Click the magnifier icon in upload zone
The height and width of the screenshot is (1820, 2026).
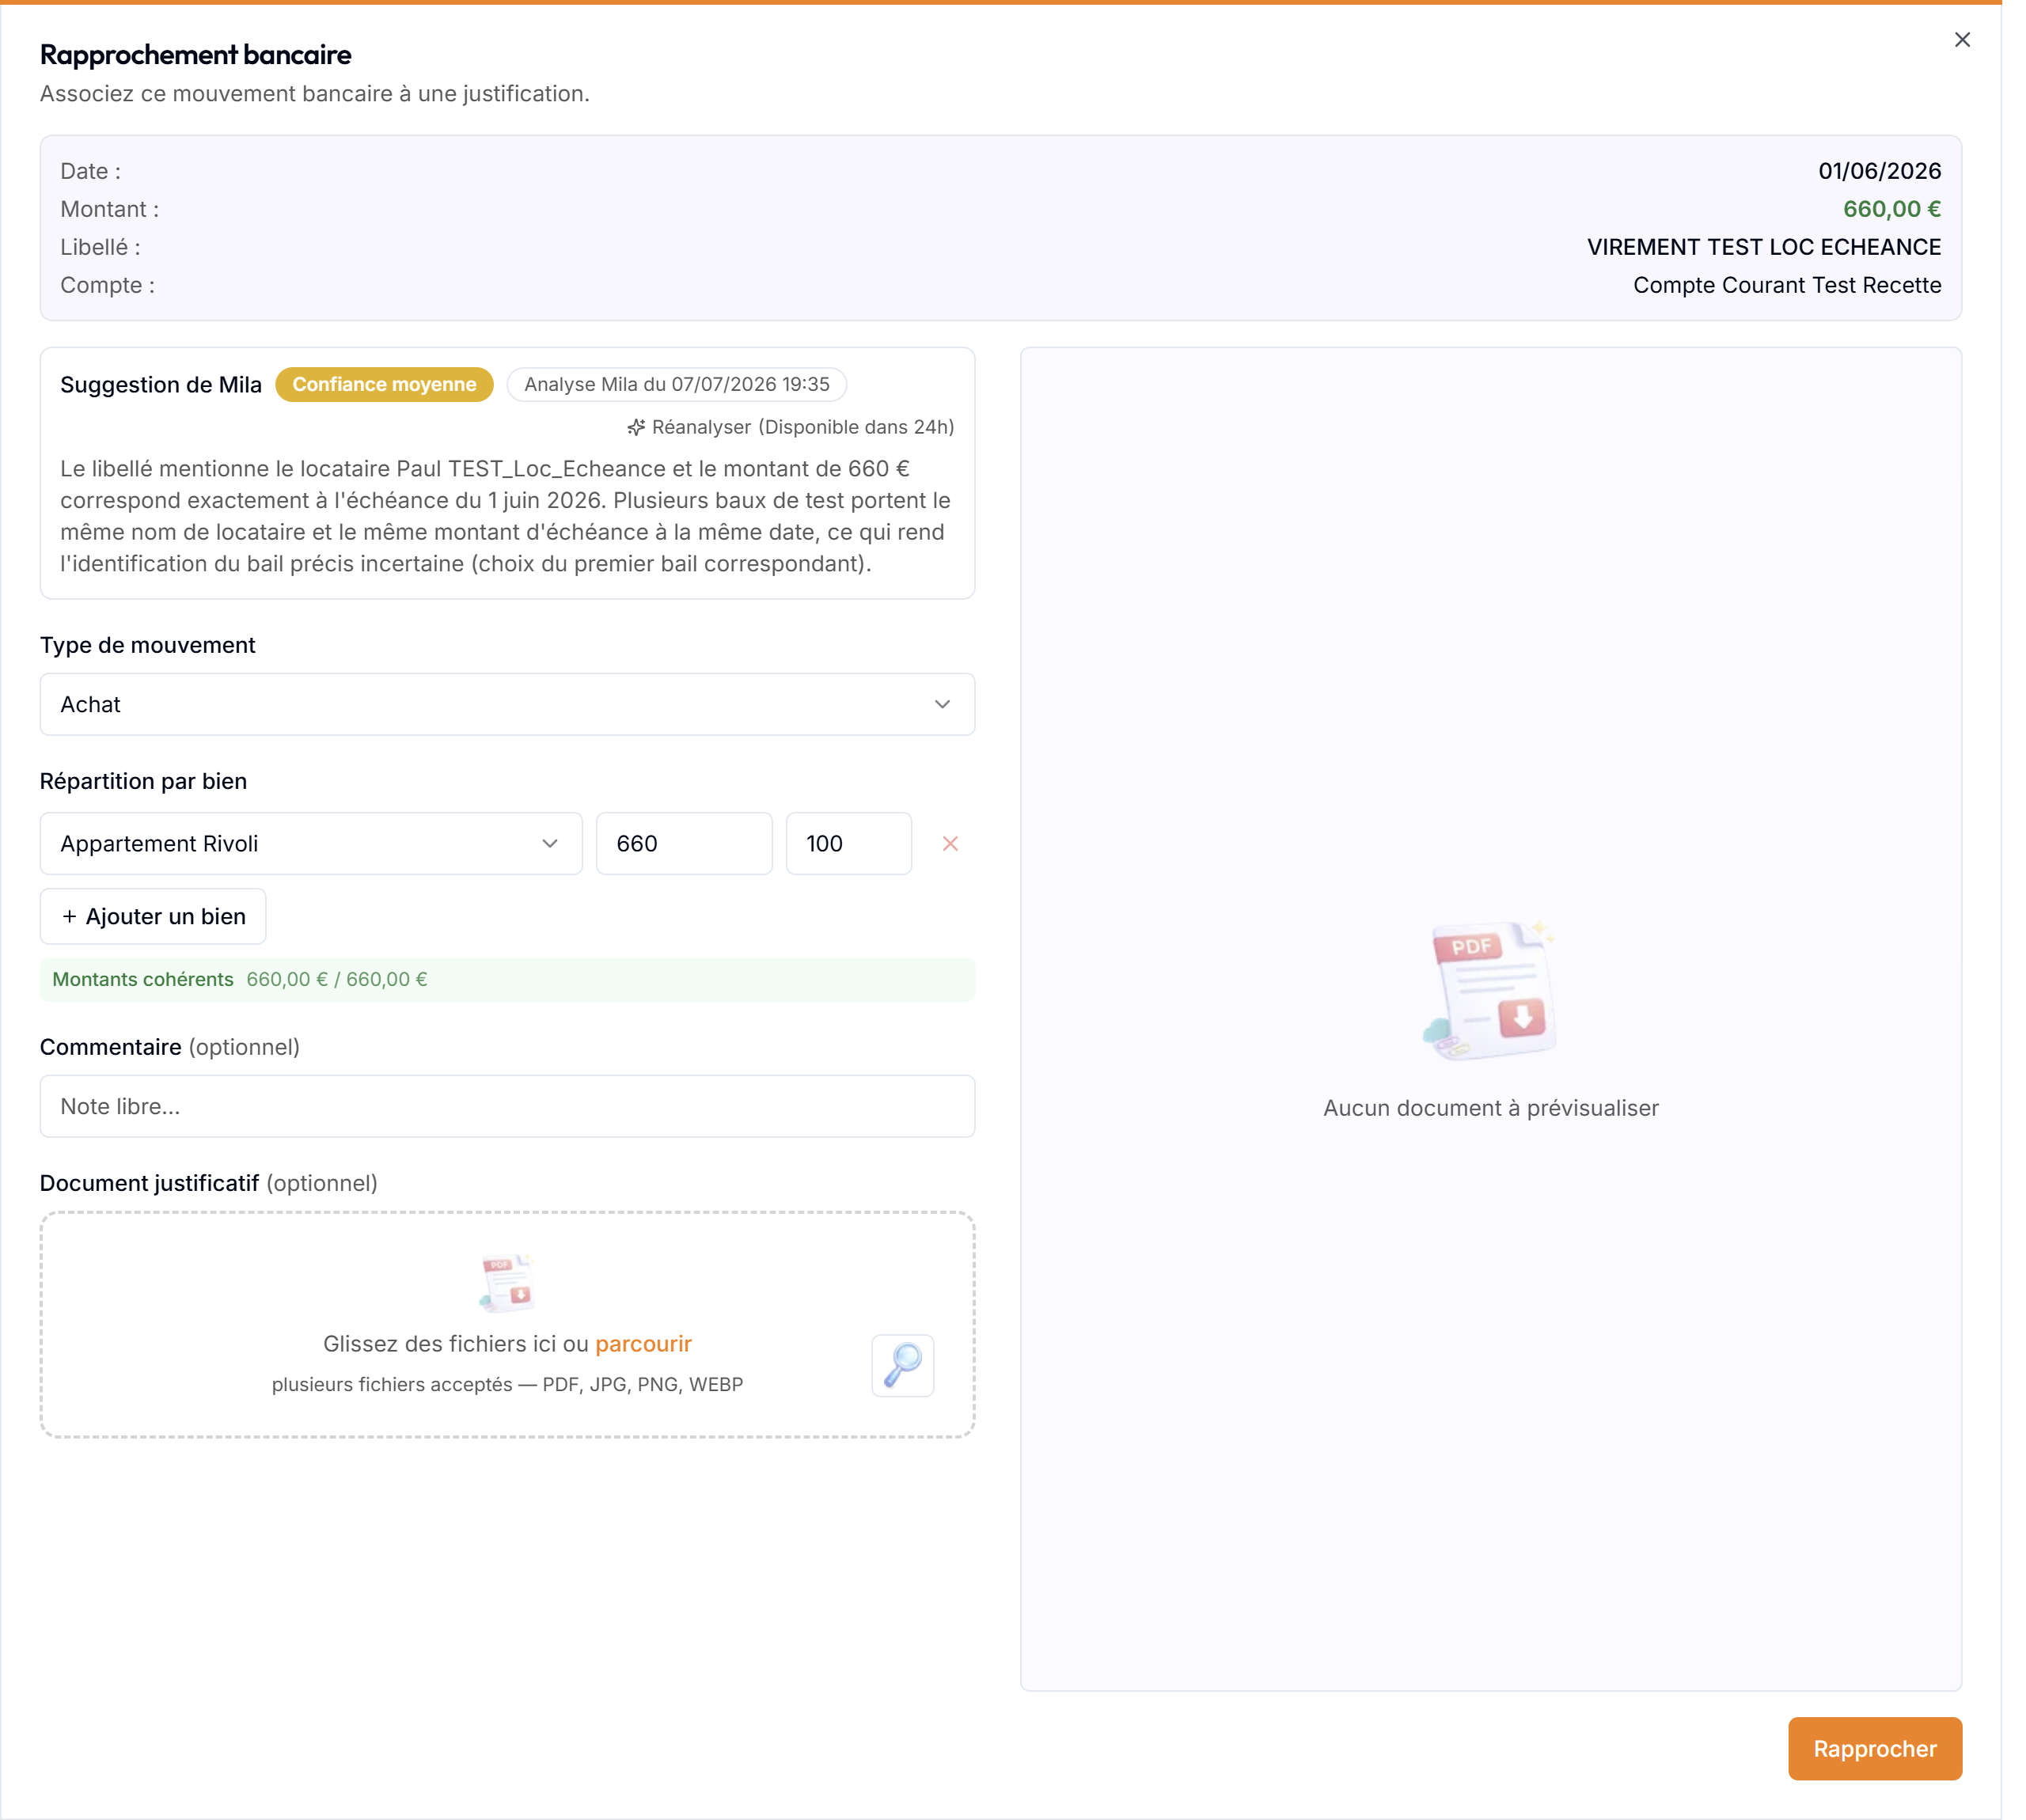click(x=902, y=1365)
